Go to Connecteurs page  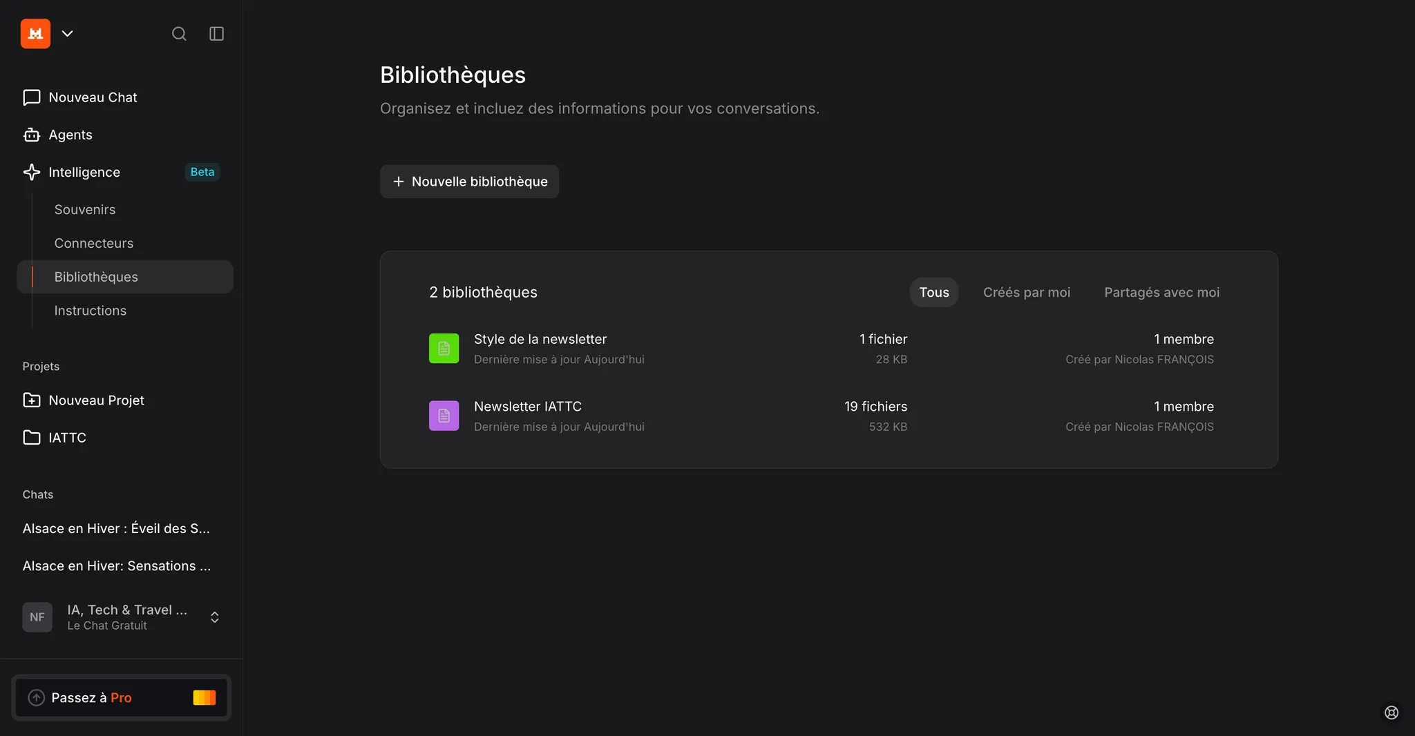pyautogui.click(x=94, y=243)
